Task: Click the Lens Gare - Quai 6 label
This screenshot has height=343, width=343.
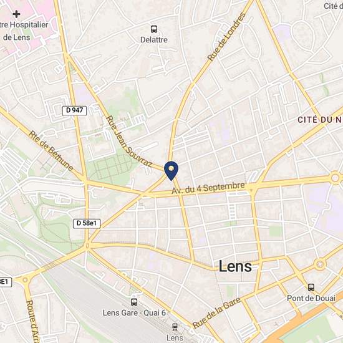Action: (134, 313)
